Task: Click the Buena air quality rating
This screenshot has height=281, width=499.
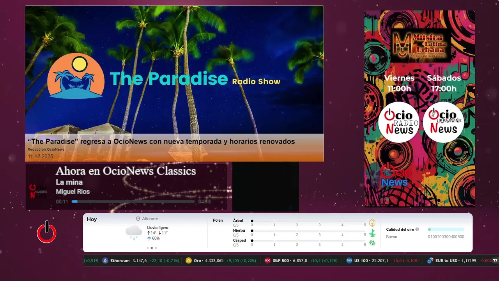Action: coord(392,237)
